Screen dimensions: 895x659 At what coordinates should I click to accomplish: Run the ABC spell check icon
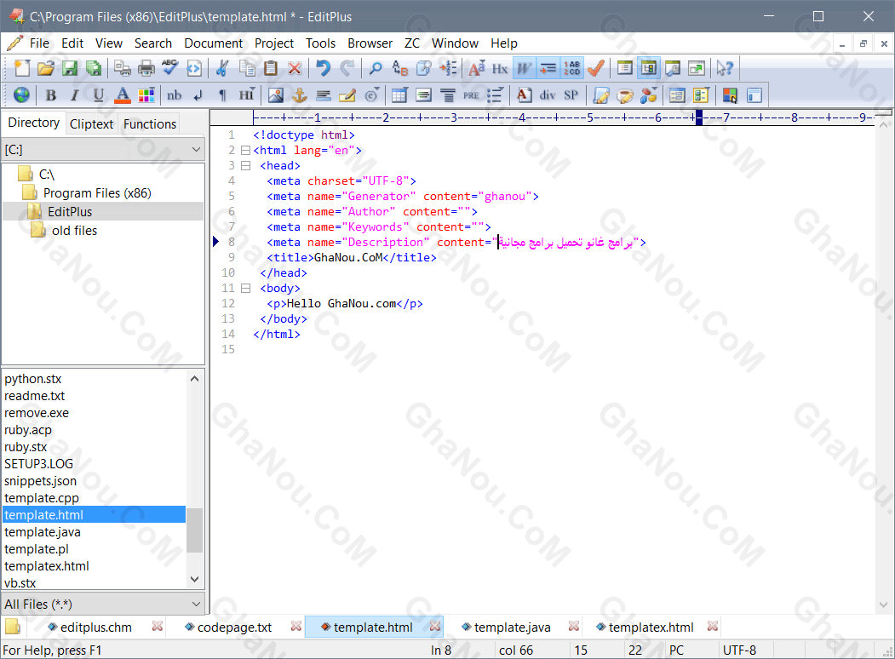[170, 68]
